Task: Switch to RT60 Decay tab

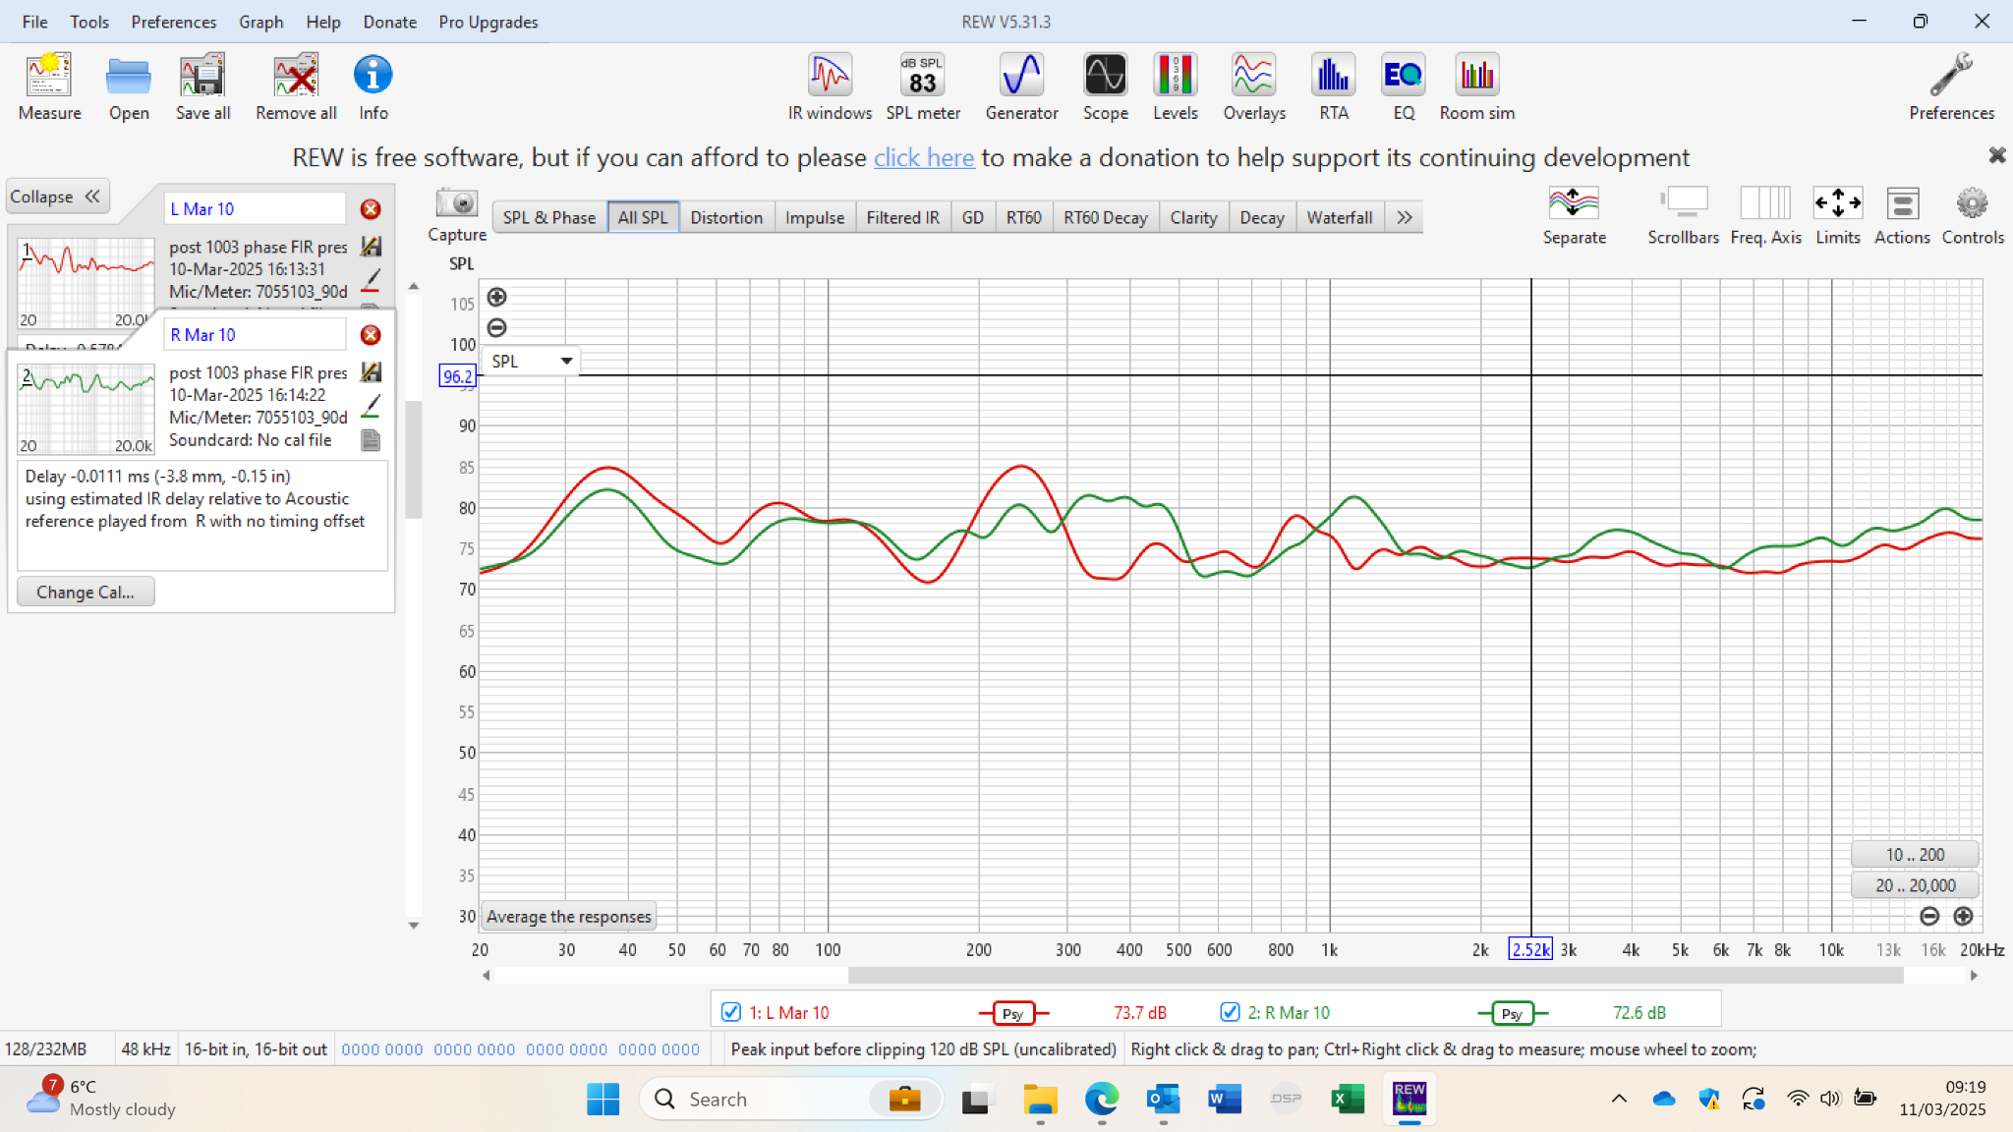Action: click(1105, 217)
